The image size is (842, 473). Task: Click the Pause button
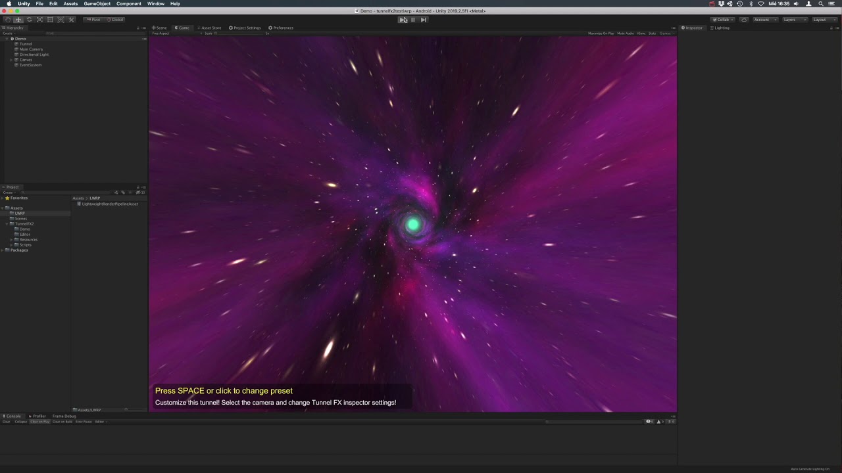pyautogui.click(x=413, y=20)
